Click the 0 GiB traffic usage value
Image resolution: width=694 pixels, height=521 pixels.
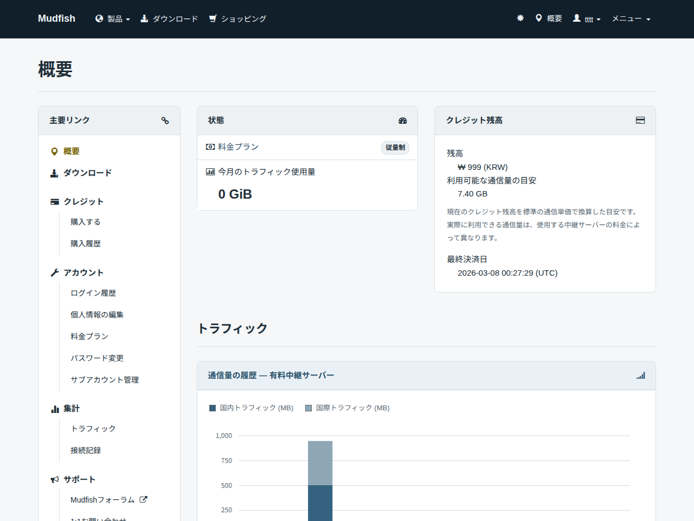click(x=235, y=194)
